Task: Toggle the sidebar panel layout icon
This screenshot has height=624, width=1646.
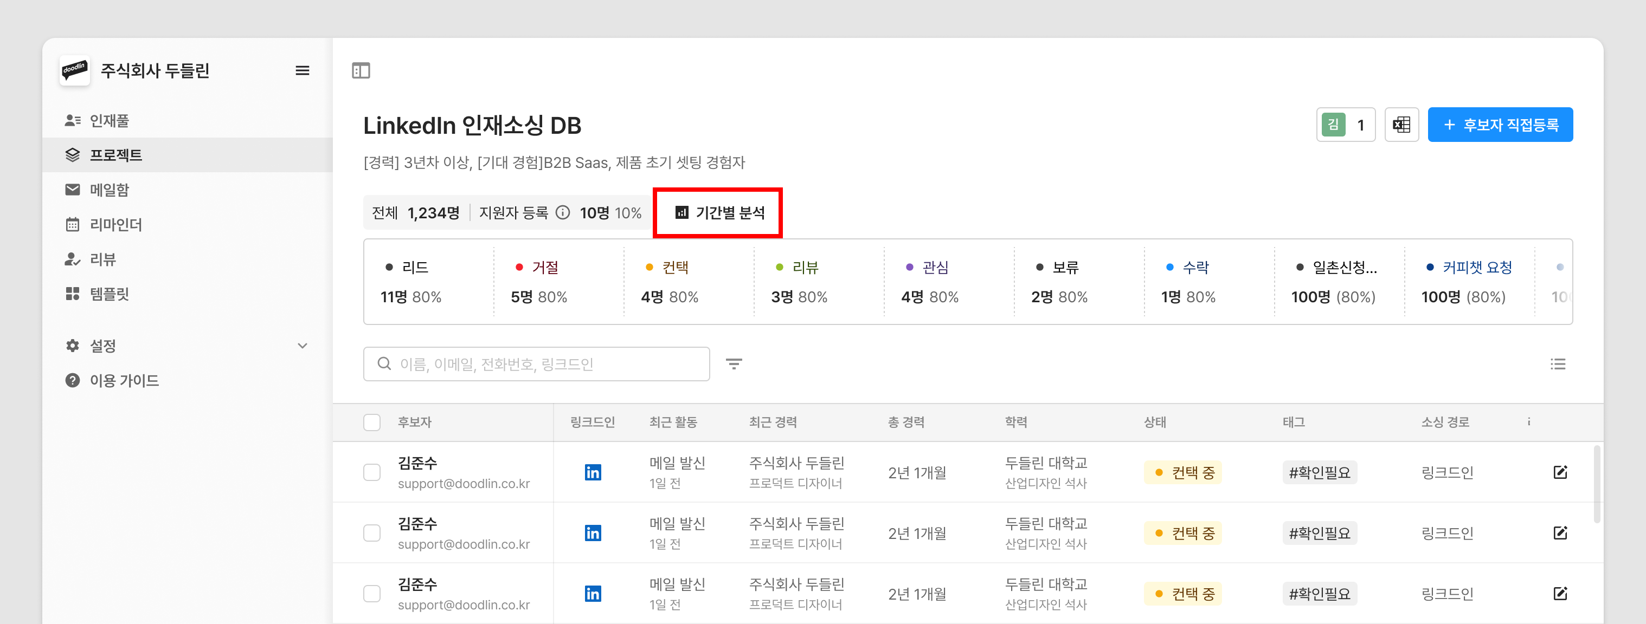Action: 361,70
